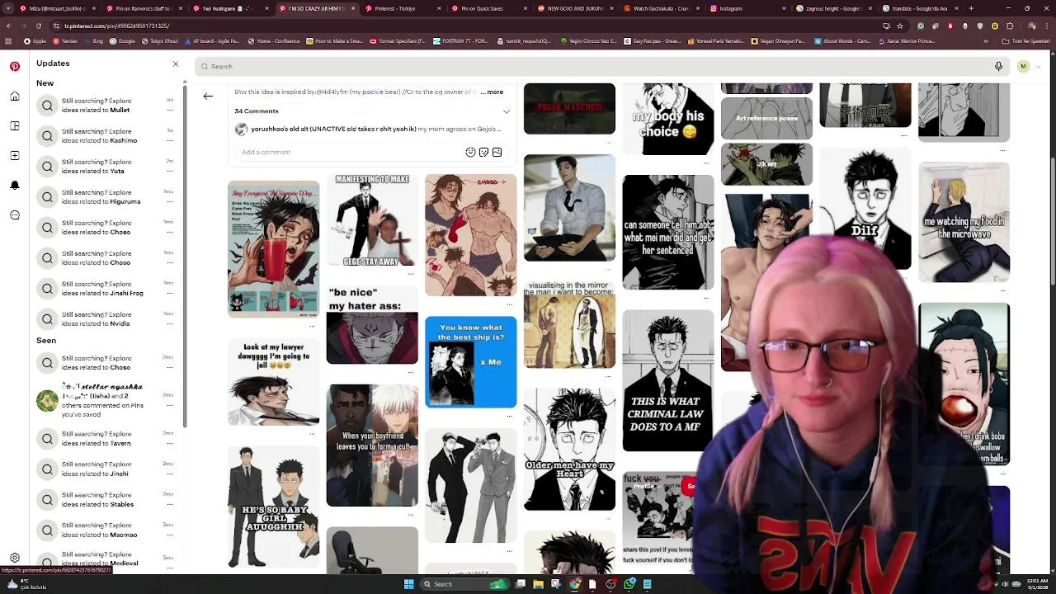Use voice search microphone icon
The height and width of the screenshot is (594, 1056).
[998, 66]
